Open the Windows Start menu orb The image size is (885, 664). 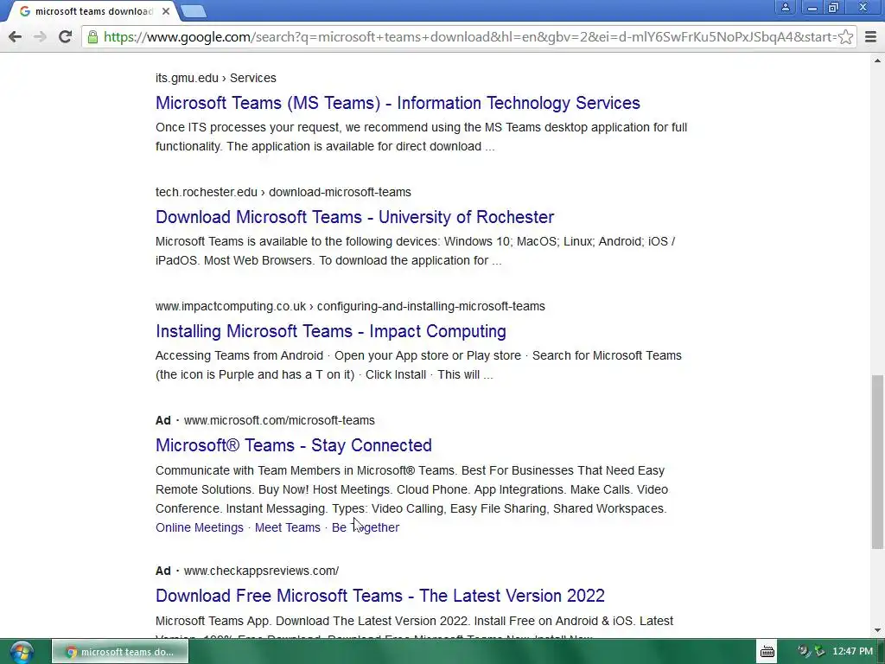21,652
